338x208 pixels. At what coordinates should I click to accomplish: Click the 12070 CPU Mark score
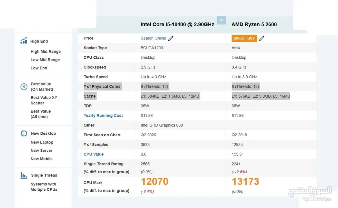155,181
